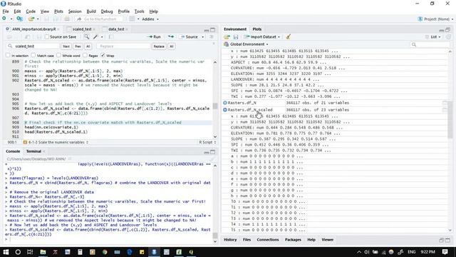Click the Replace button
The width and height of the screenshot is (456, 257).
pos(159,46)
